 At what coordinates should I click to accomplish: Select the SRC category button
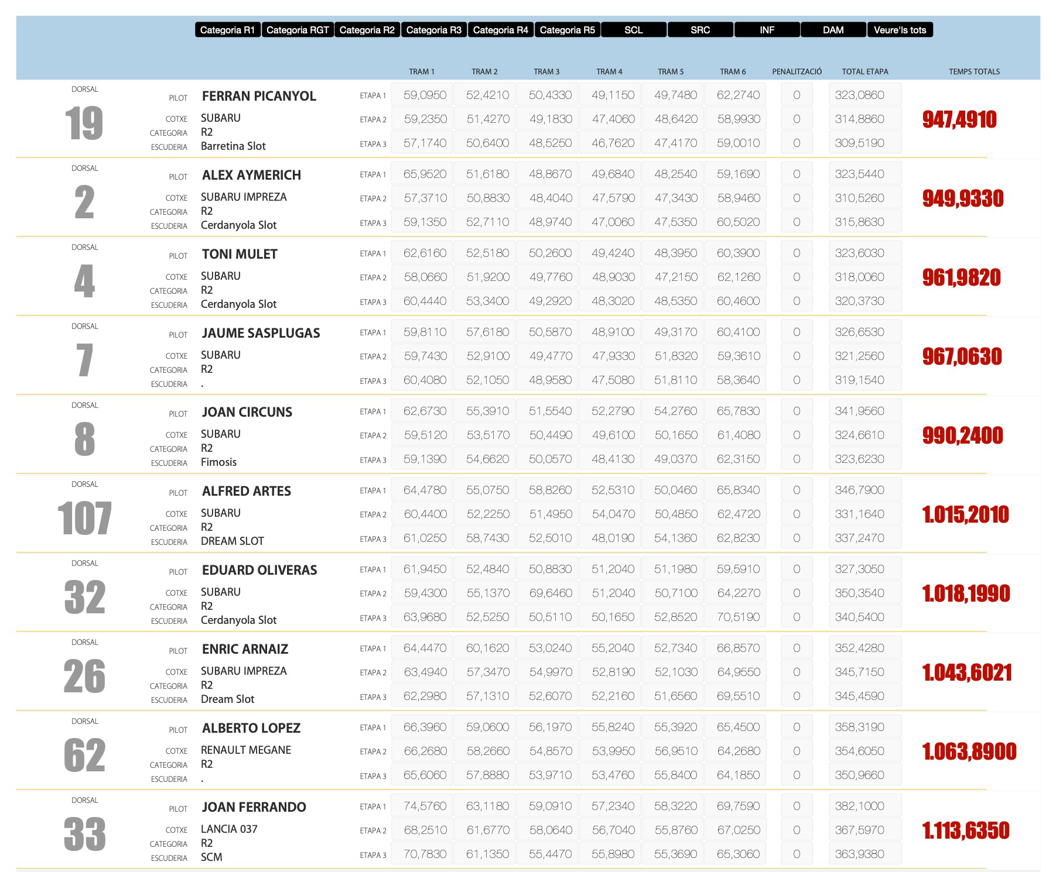pyautogui.click(x=700, y=30)
